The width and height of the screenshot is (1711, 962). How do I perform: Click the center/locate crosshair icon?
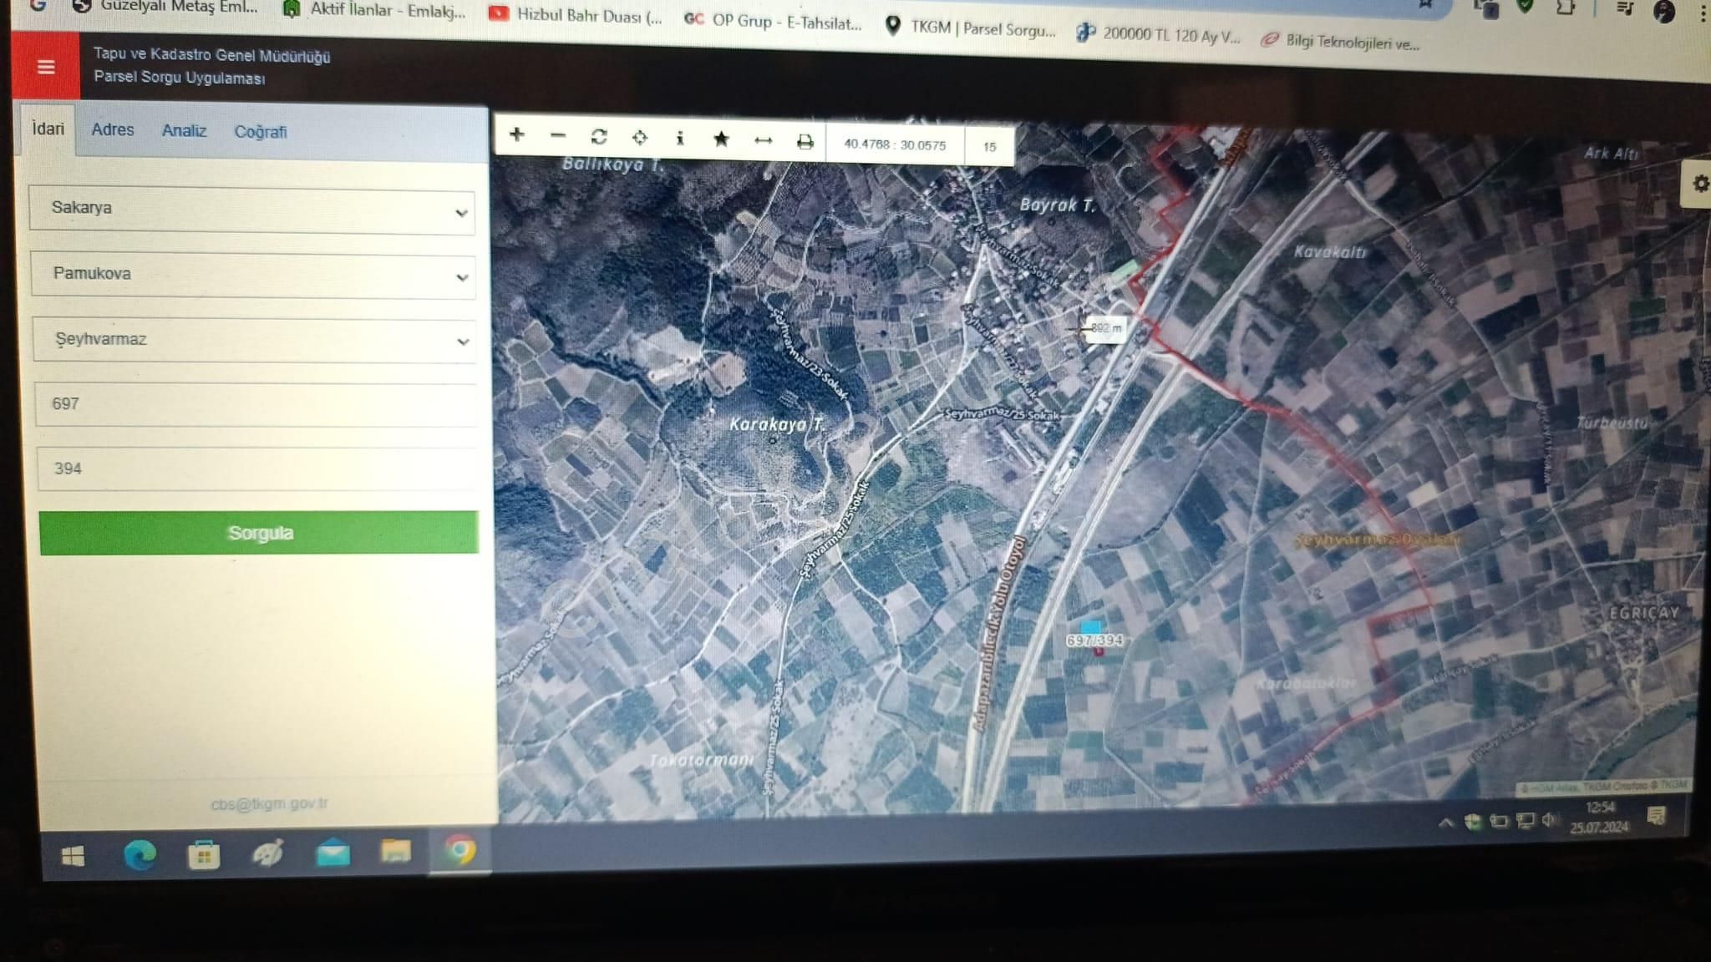(640, 139)
